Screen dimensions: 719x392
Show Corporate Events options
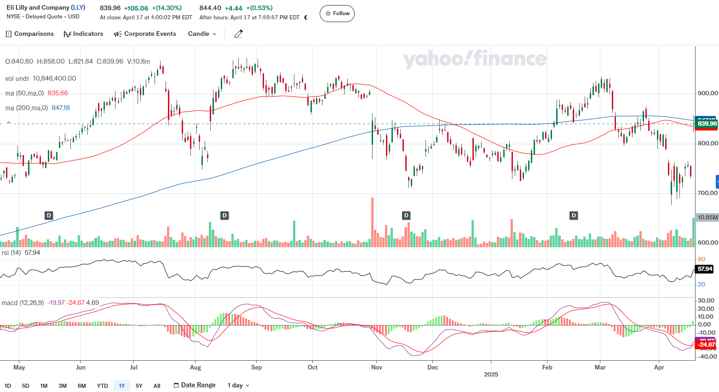[x=145, y=34]
